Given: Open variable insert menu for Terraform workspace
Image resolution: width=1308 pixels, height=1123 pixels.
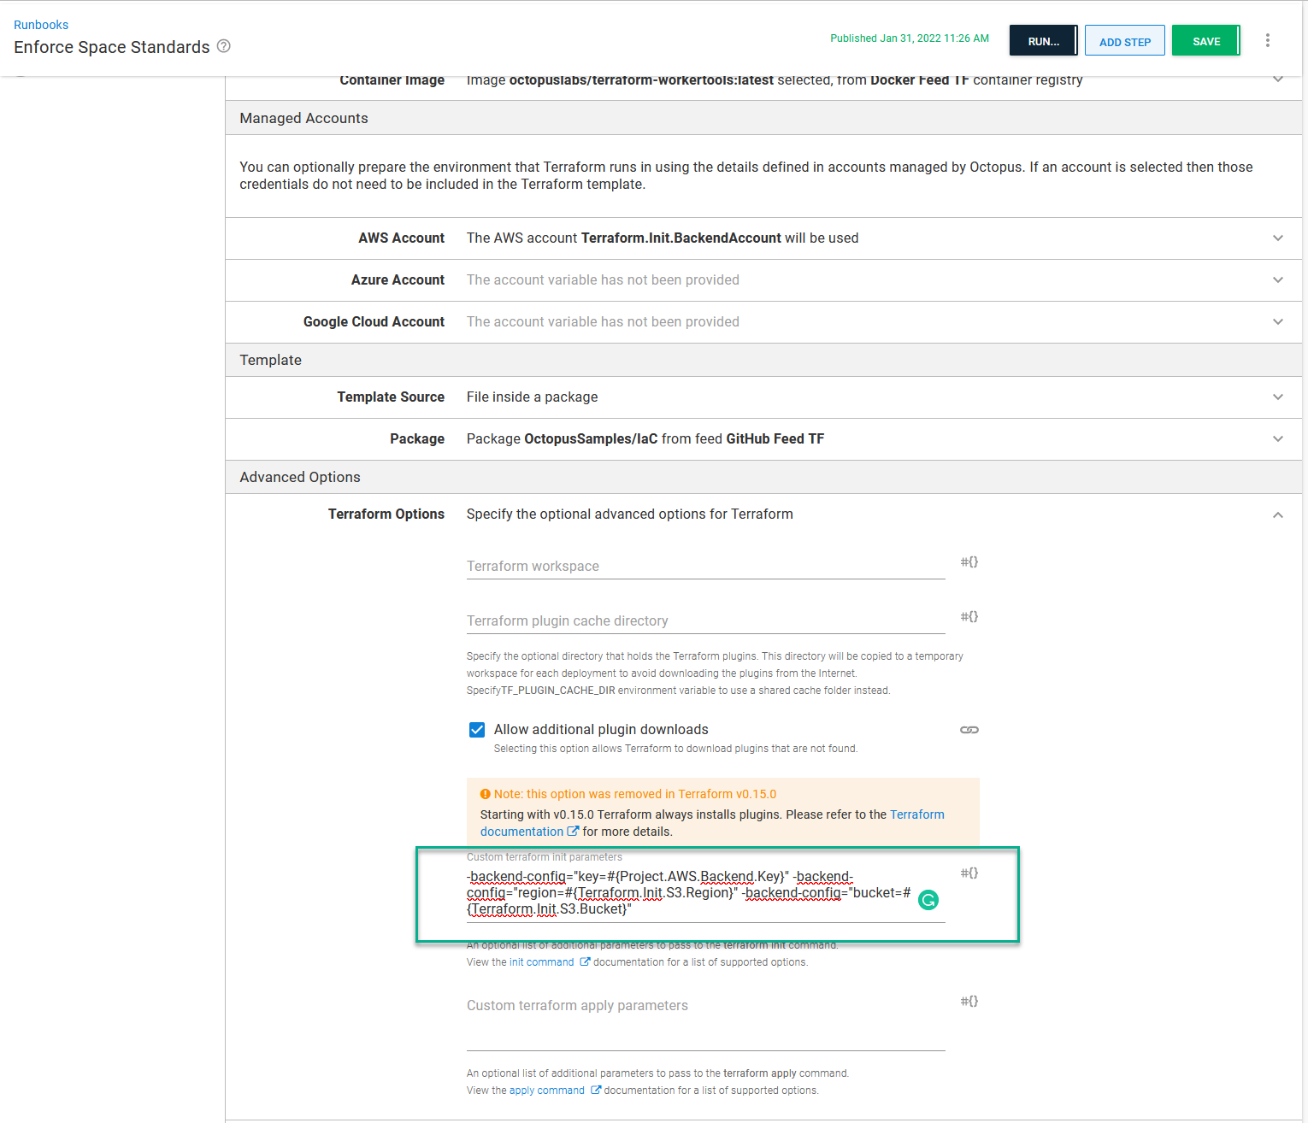Looking at the screenshot, I should click(969, 562).
